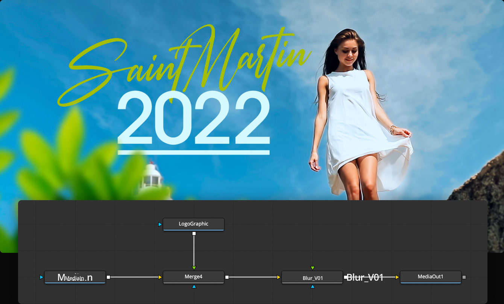Select the Merge4 node
Screen dimensions: 504x304
(193, 277)
